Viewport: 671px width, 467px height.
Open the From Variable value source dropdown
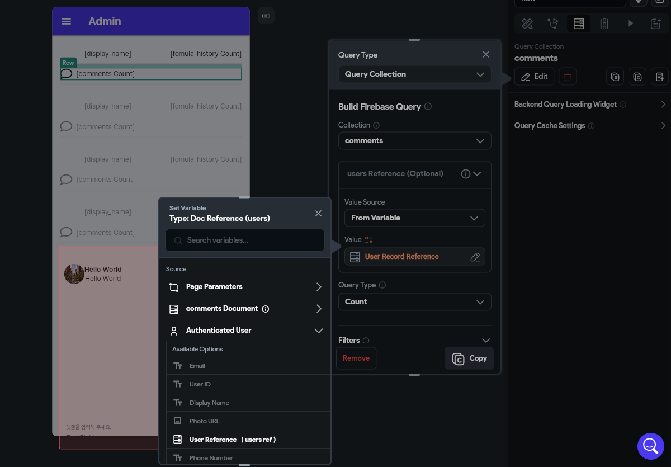pos(414,218)
